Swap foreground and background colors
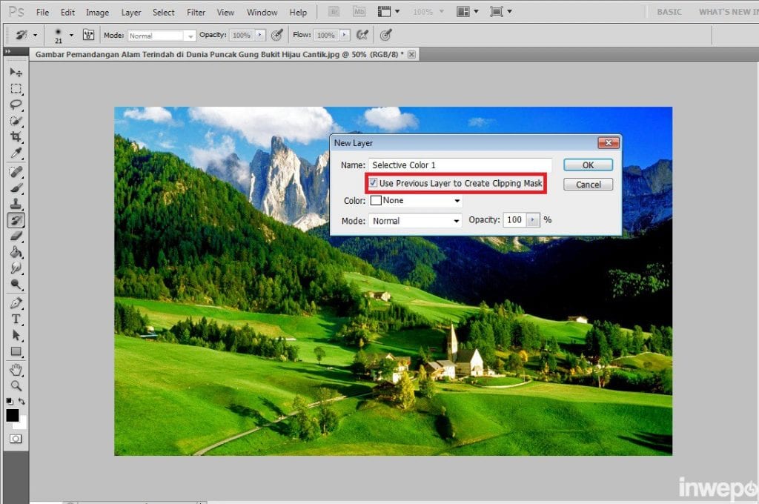Viewport: 759px width, 504px height. coord(21,402)
